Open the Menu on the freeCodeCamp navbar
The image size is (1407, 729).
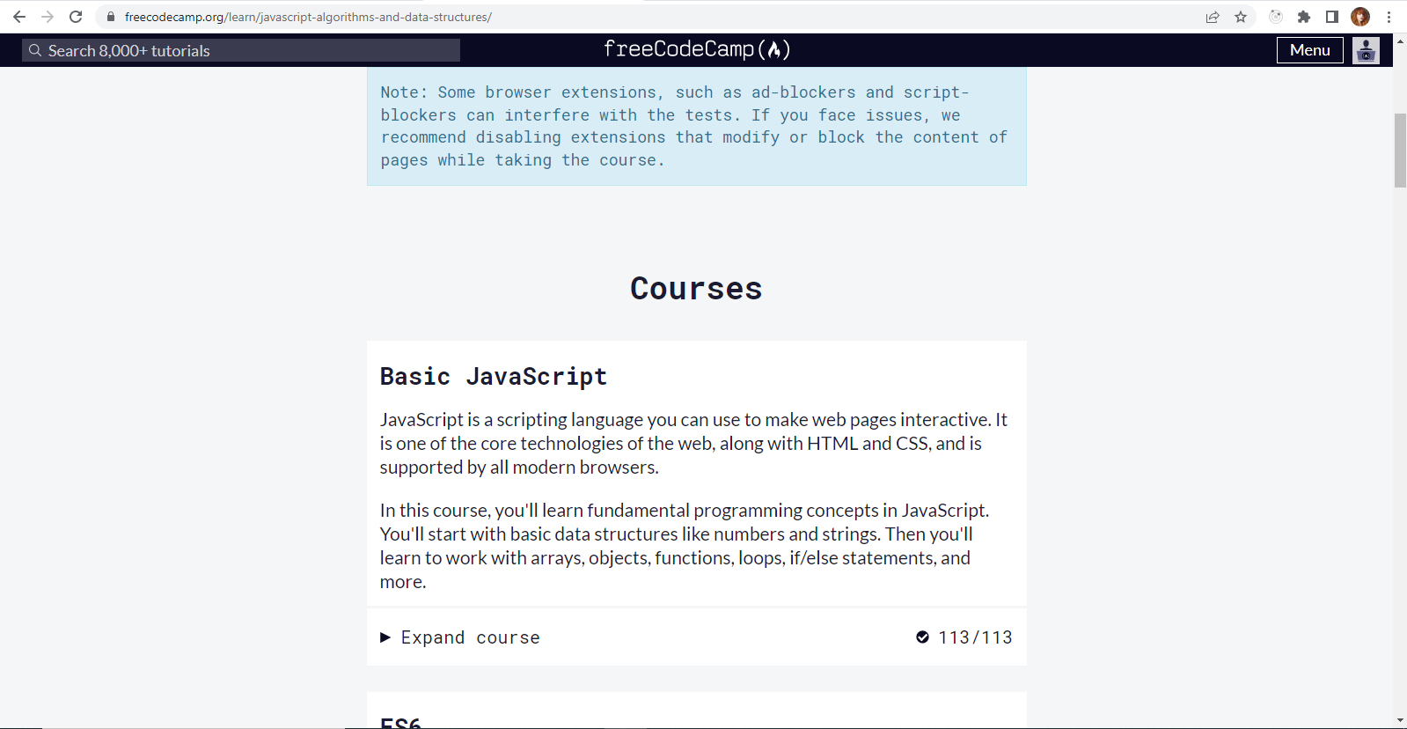(x=1309, y=50)
